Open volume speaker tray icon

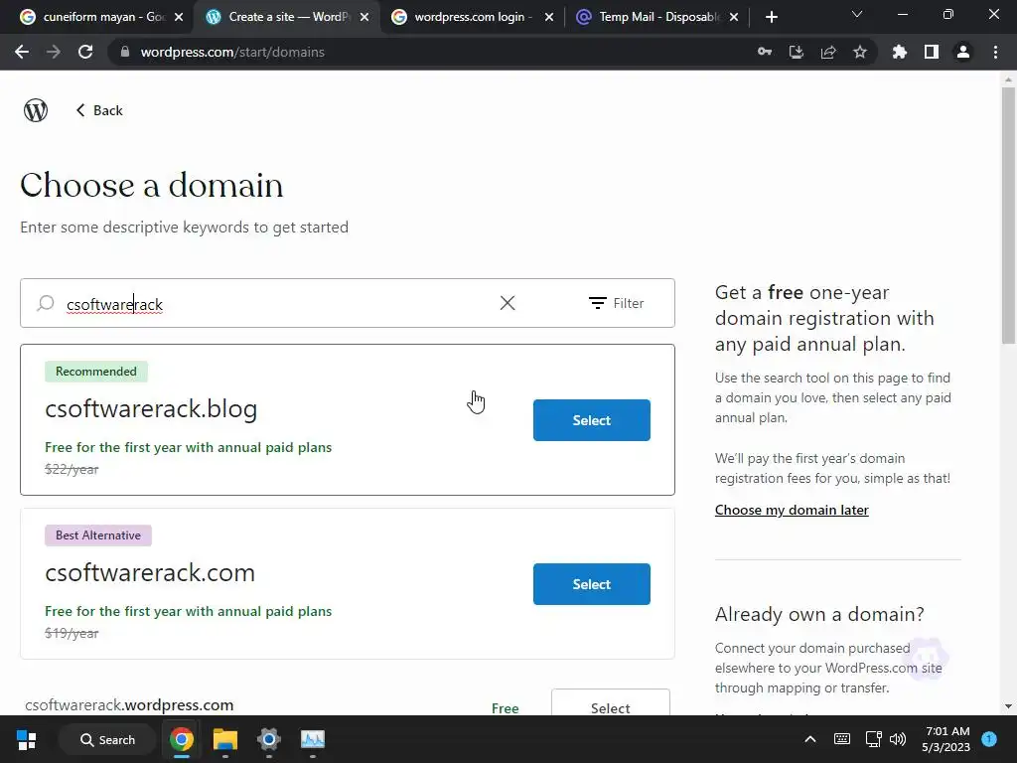tap(898, 739)
